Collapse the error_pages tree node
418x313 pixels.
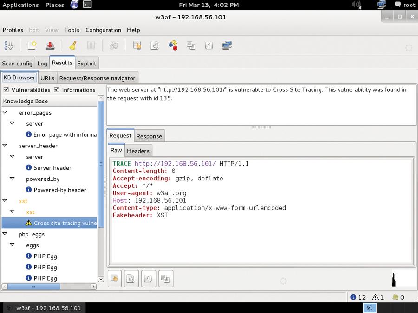5,112
